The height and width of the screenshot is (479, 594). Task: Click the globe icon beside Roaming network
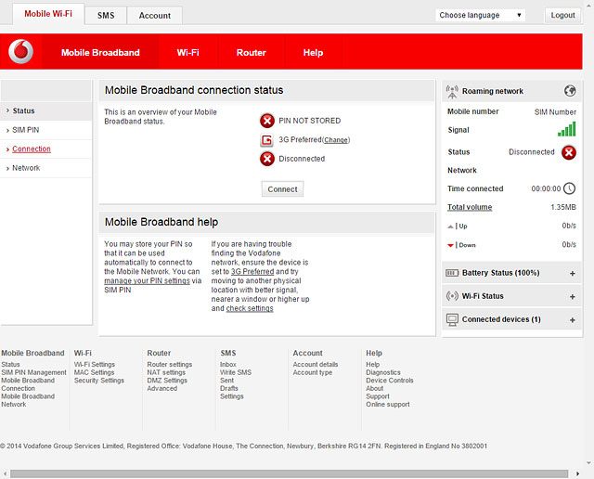(x=570, y=91)
